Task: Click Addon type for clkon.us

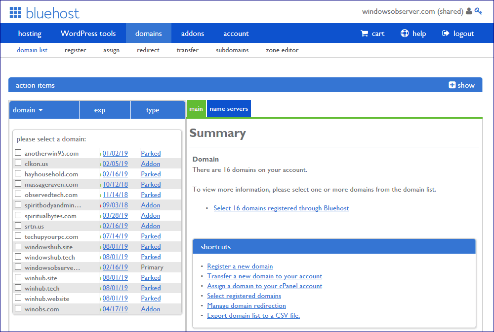Action: click(x=150, y=164)
